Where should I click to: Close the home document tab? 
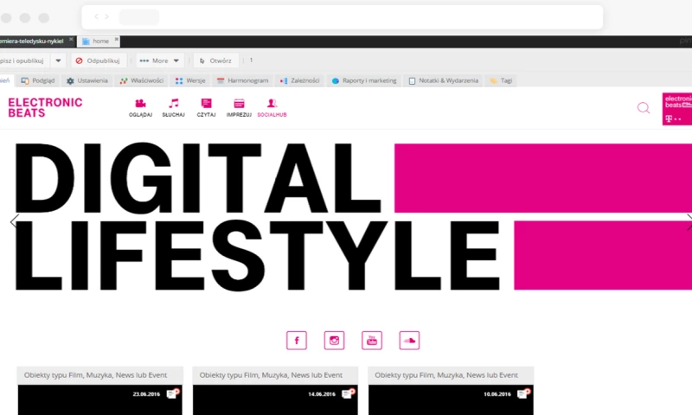(117, 39)
